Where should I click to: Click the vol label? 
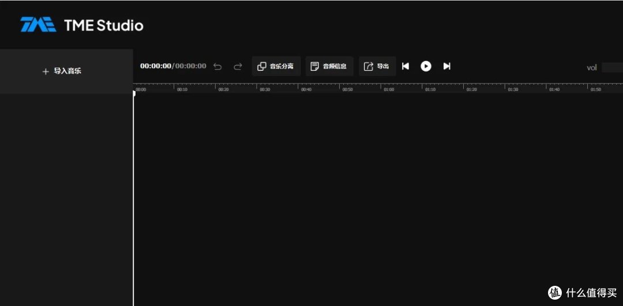click(592, 68)
